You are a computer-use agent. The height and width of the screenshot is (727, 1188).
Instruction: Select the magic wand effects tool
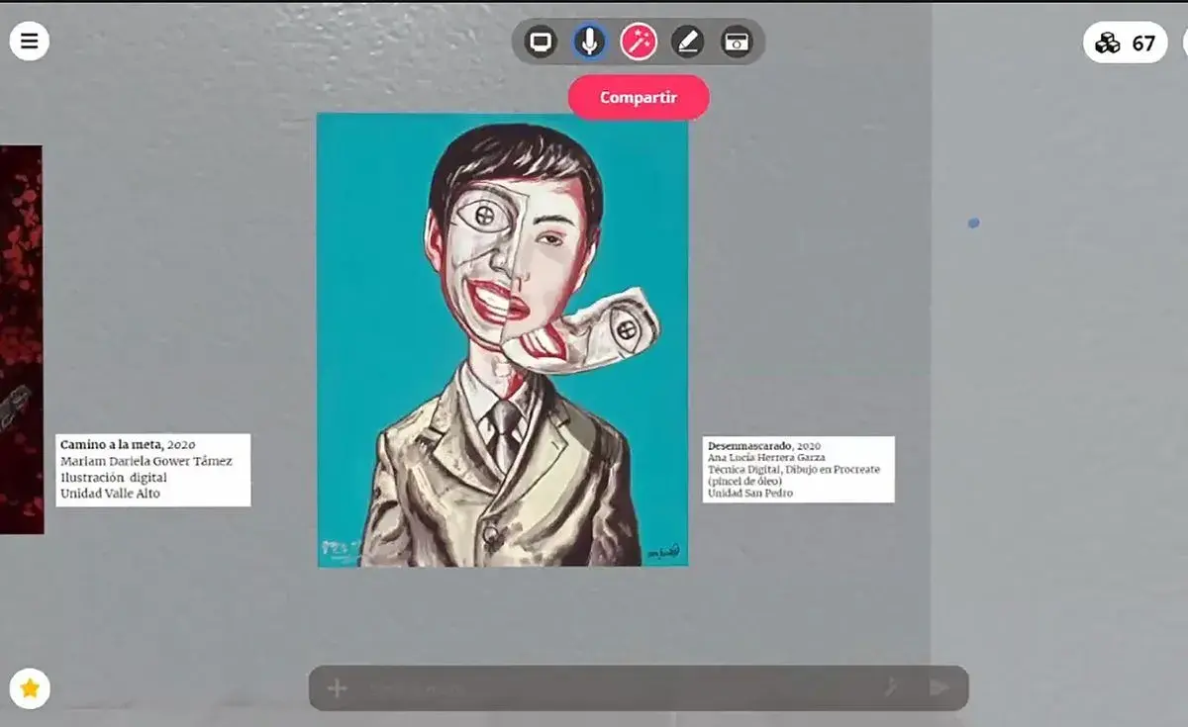click(x=639, y=43)
